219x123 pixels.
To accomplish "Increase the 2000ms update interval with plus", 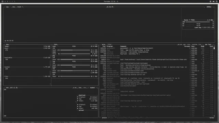I will tap(213, 7).
